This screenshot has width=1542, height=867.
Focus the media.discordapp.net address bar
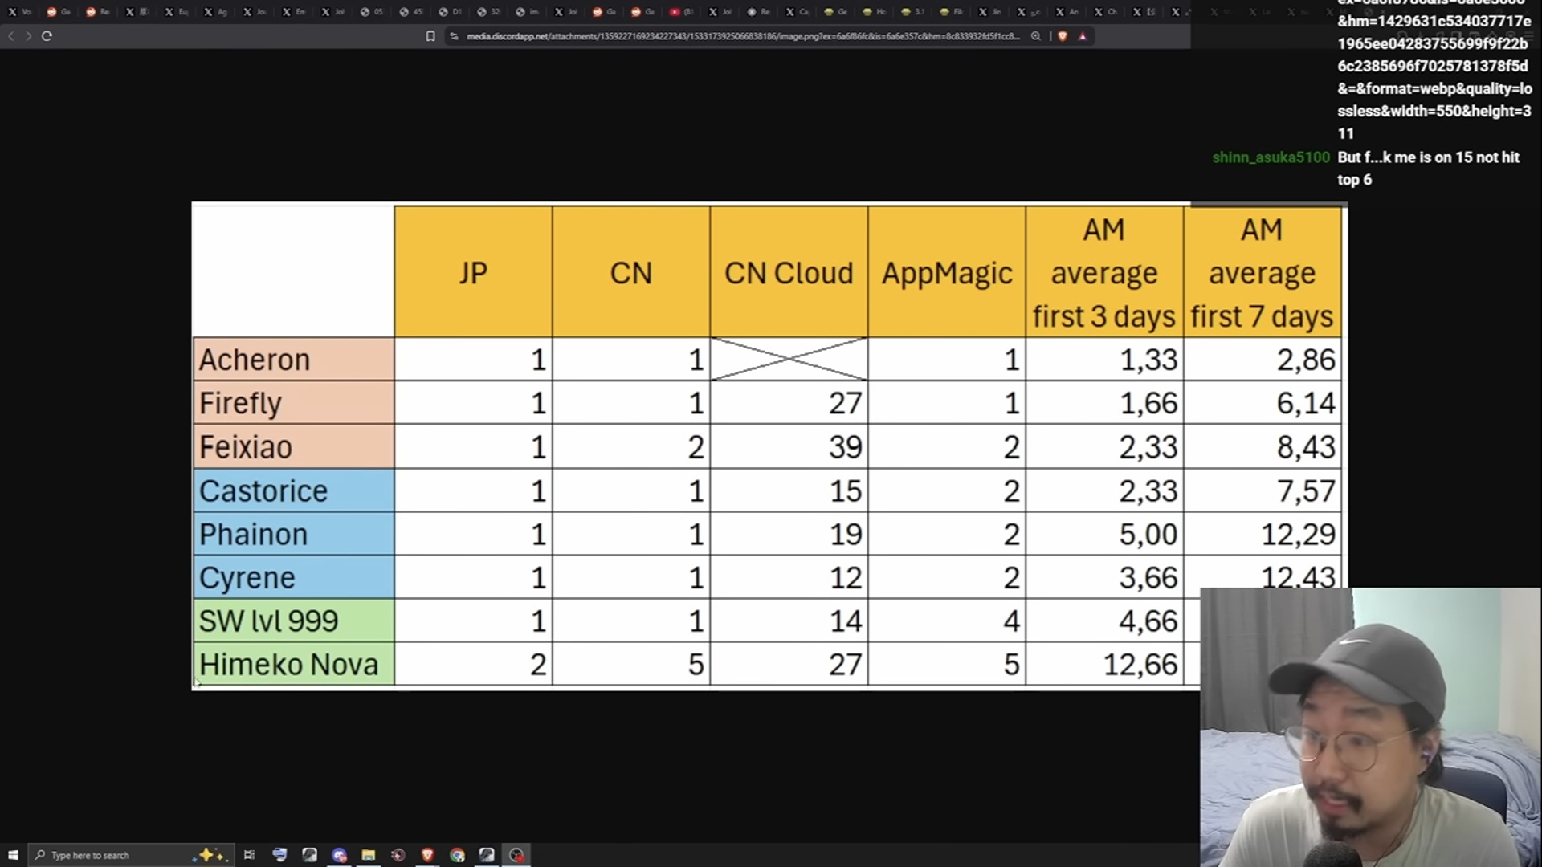coord(743,36)
